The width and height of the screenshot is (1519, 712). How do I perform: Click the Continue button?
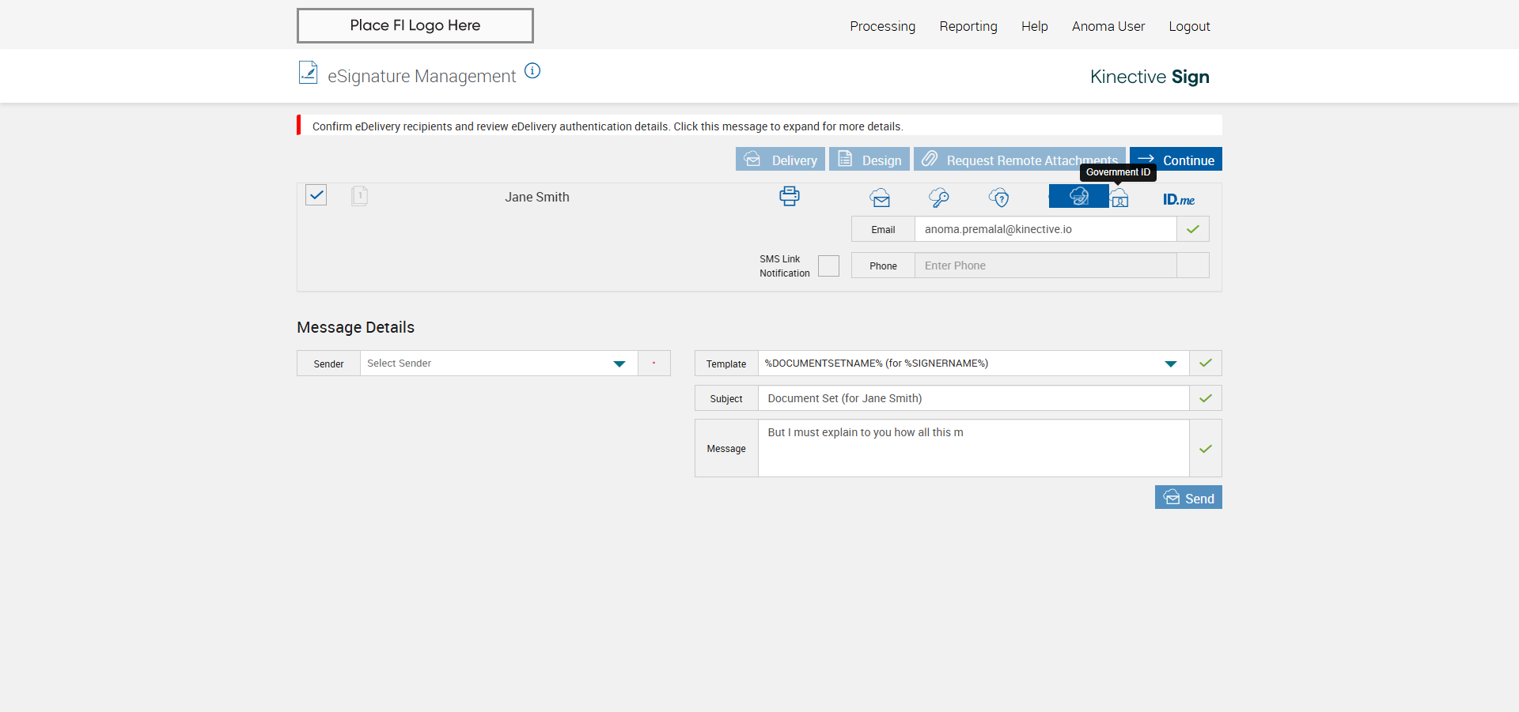(x=1176, y=159)
